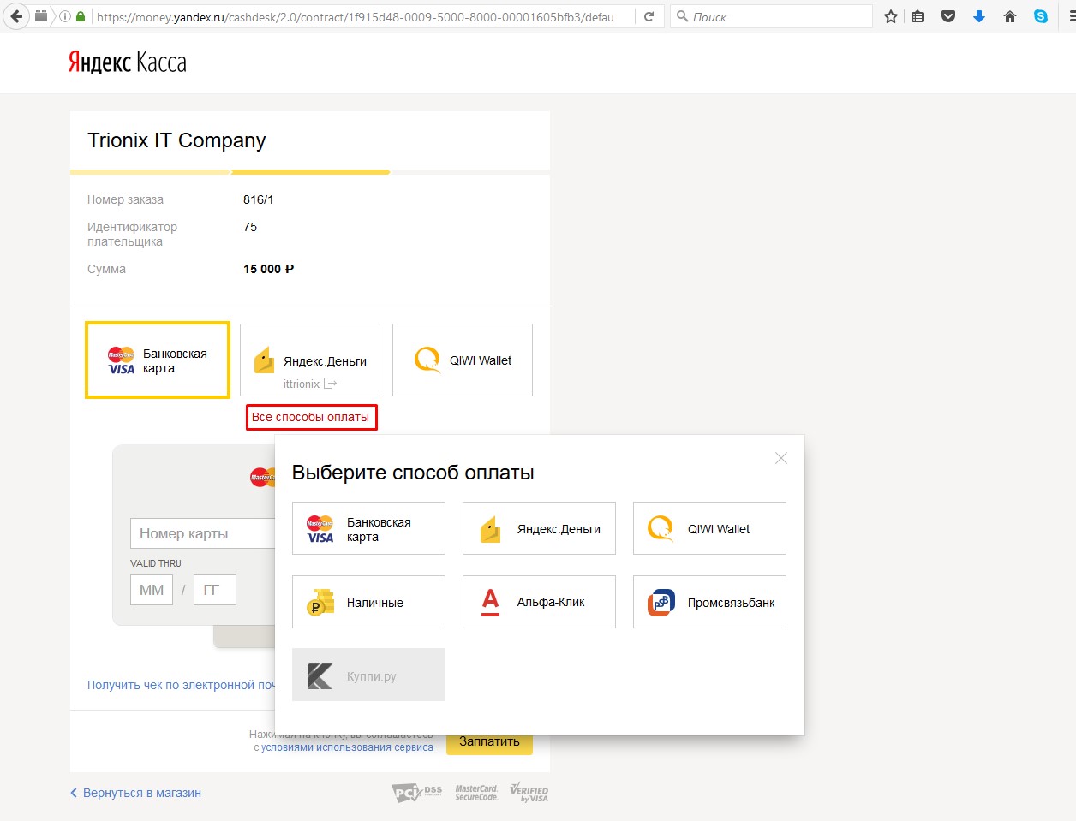
Task: Focus the Номер карты input field
Action: pos(203,533)
